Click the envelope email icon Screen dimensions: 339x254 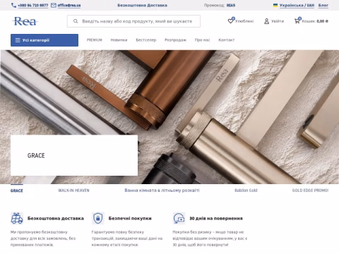pyautogui.click(x=54, y=5)
